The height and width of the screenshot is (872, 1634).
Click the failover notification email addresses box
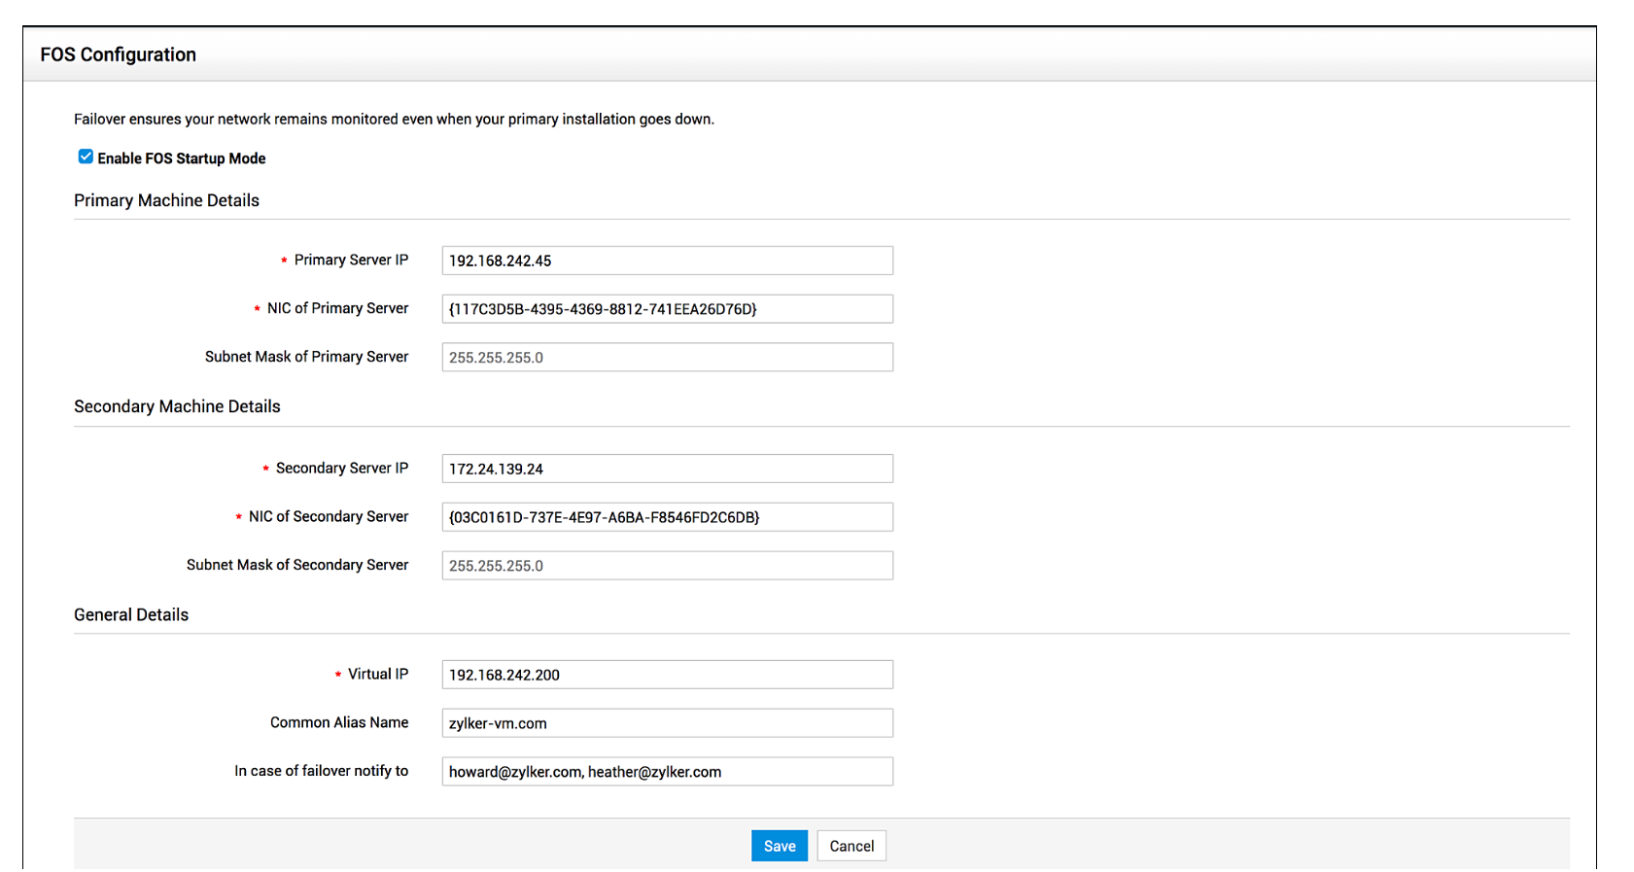pyautogui.click(x=667, y=772)
